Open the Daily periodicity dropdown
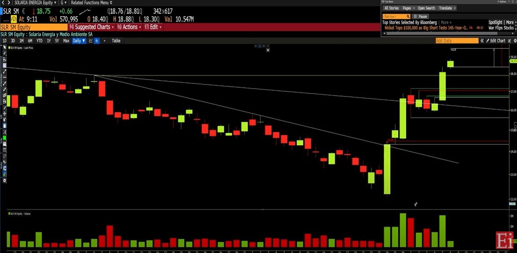 coord(79,41)
